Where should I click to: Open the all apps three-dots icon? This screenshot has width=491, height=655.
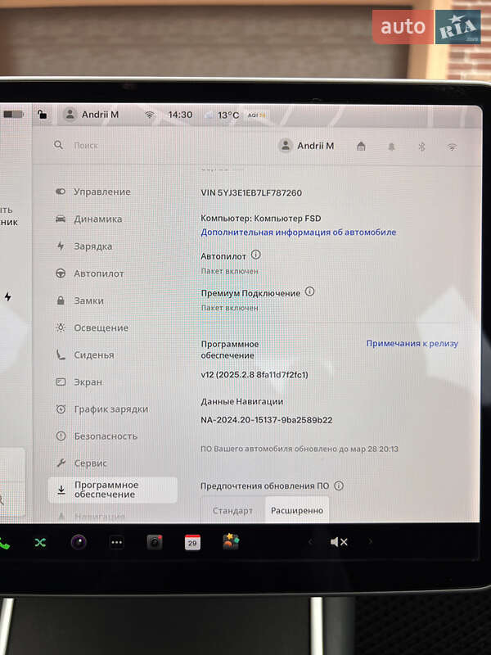tap(116, 542)
